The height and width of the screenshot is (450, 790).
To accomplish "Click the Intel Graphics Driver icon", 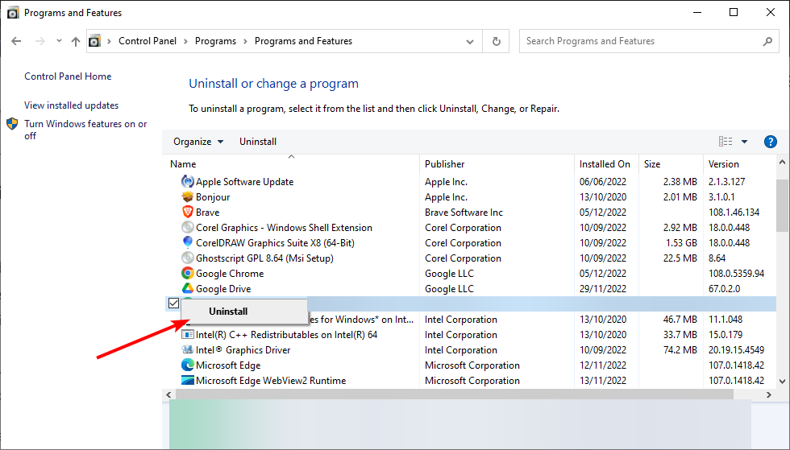I will pos(187,349).
